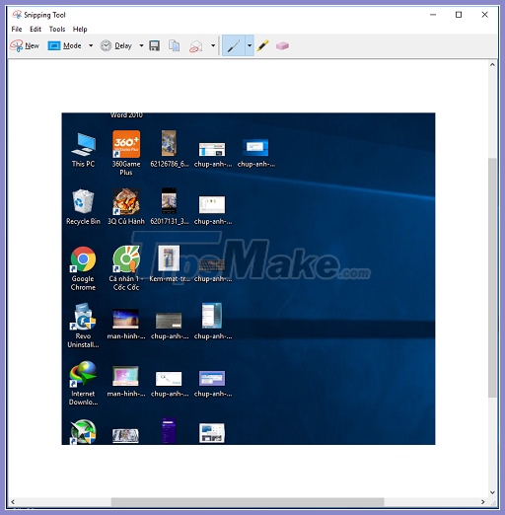The height and width of the screenshot is (515, 505).
Task: Expand the Send Snip dropdown arrow
Action: 213,45
